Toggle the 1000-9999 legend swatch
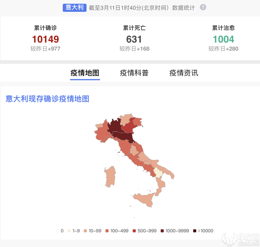This screenshot has width=260, height=247. click(162, 231)
